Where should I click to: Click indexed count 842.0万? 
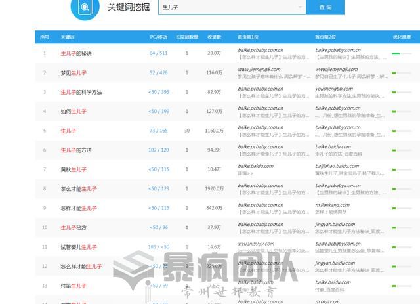[x=215, y=208]
